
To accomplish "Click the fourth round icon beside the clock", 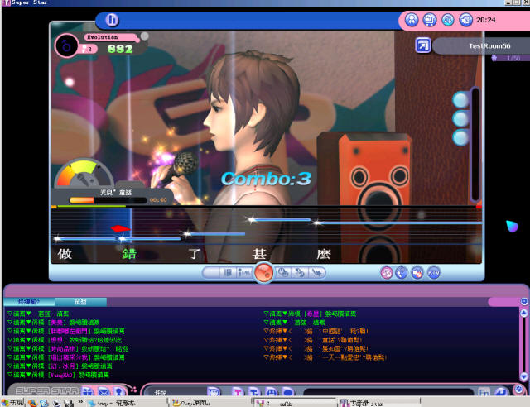I will [465, 20].
